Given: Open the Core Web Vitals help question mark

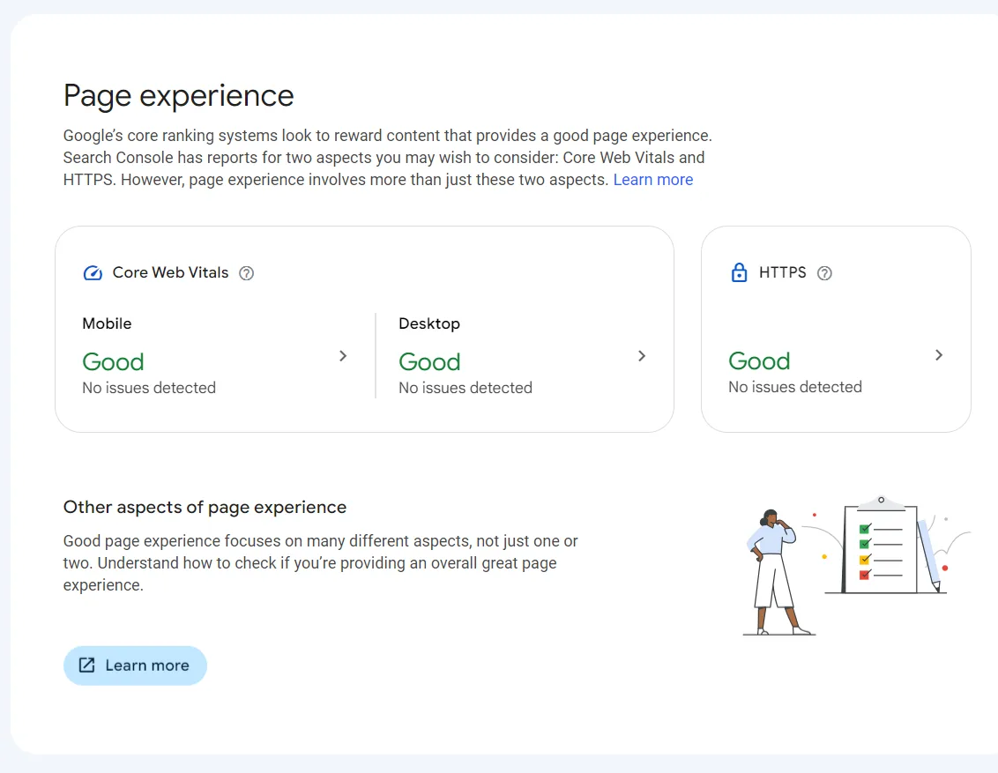Looking at the screenshot, I should coord(246,273).
